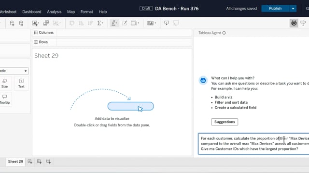Click the Download toolbar icon
This screenshot has width=309, height=173.
167,23
